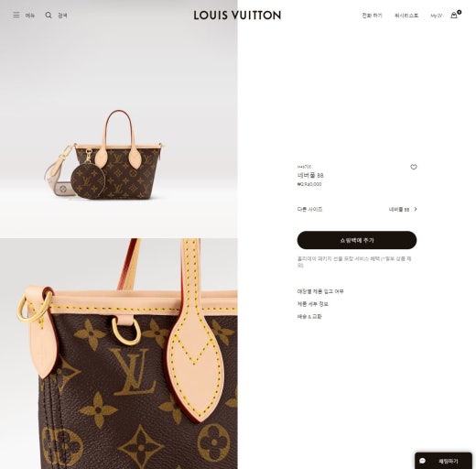Image resolution: width=476 pixels, height=469 pixels.
Task: Click the magnifier 검색 search icon
Action: click(49, 15)
